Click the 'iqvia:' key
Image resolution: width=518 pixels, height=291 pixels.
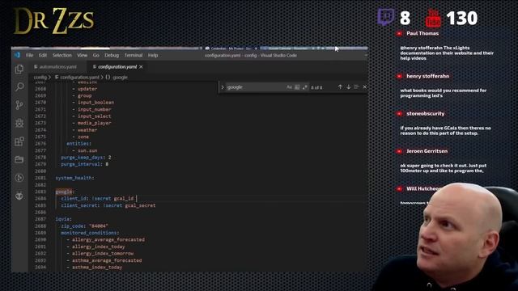[63, 219]
